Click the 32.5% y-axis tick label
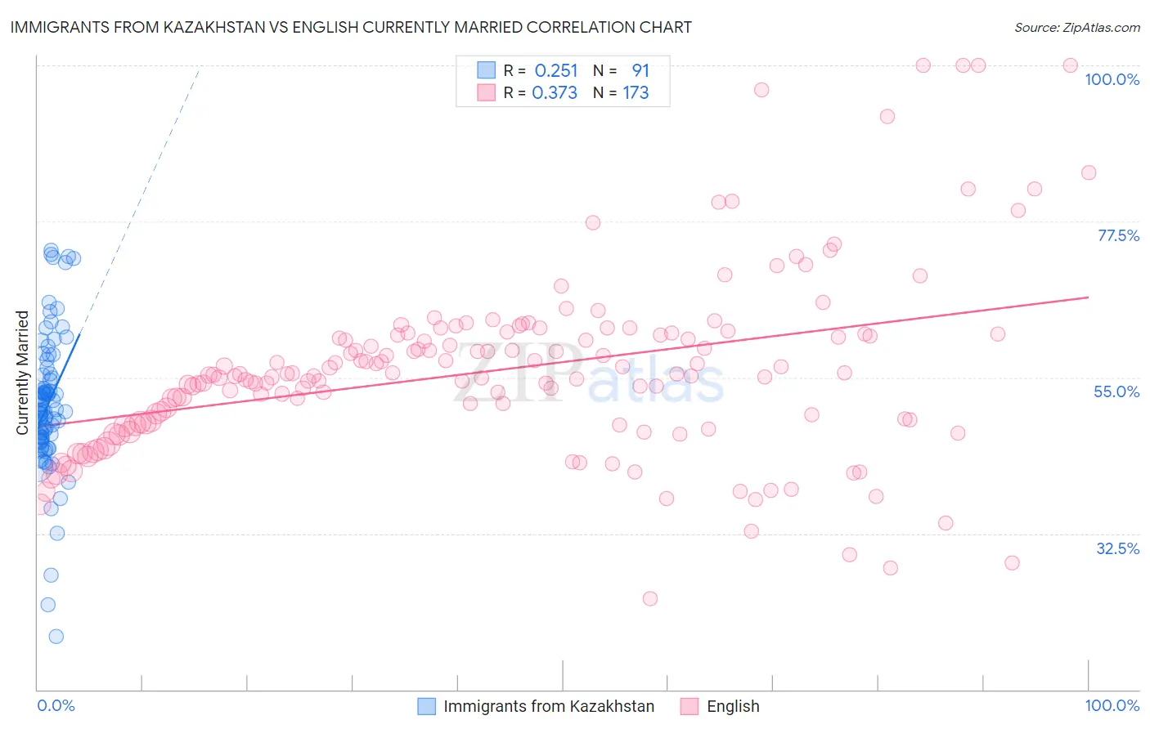This screenshot has width=1150, height=729. (1117, 548)
